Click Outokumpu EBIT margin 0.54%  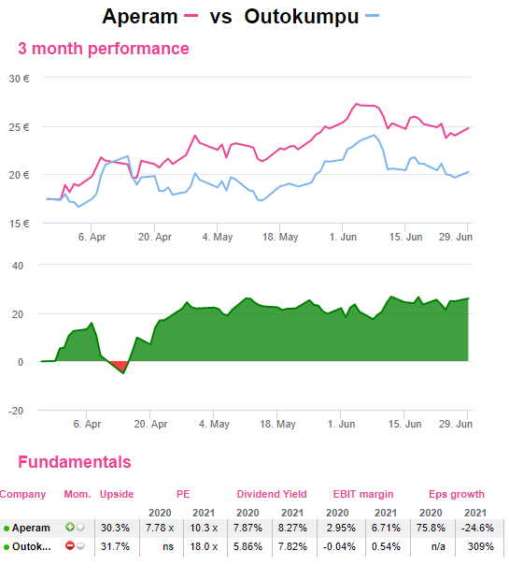click(x=386, y=546)
